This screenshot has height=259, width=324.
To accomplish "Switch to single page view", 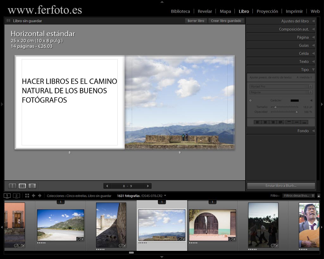I will click(32, 186).
